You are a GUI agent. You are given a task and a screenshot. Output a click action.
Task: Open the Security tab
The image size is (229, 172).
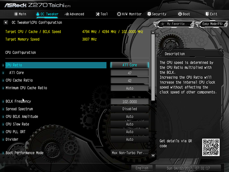[157, 14]
